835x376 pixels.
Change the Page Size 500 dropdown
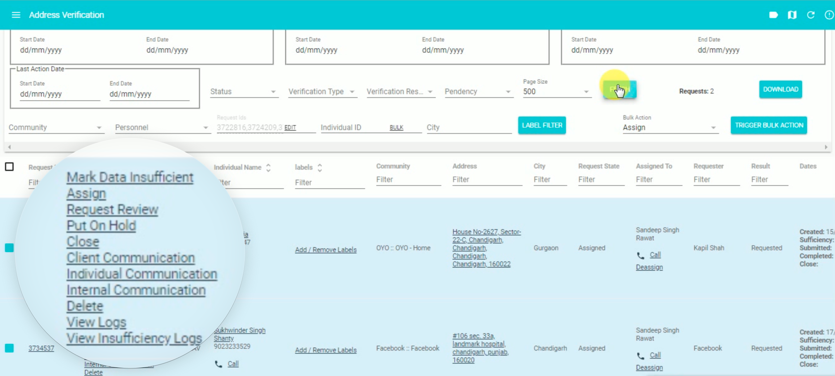point(557,92)
